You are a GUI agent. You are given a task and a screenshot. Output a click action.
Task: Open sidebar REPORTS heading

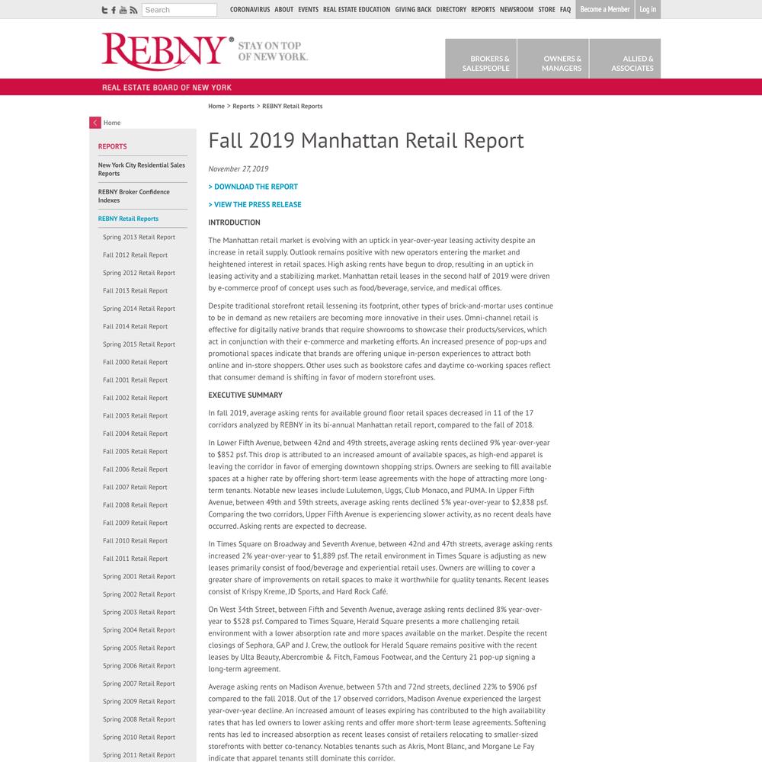(x=112, y=146)
